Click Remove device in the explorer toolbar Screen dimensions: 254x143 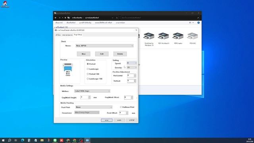(x=120, y=23)
